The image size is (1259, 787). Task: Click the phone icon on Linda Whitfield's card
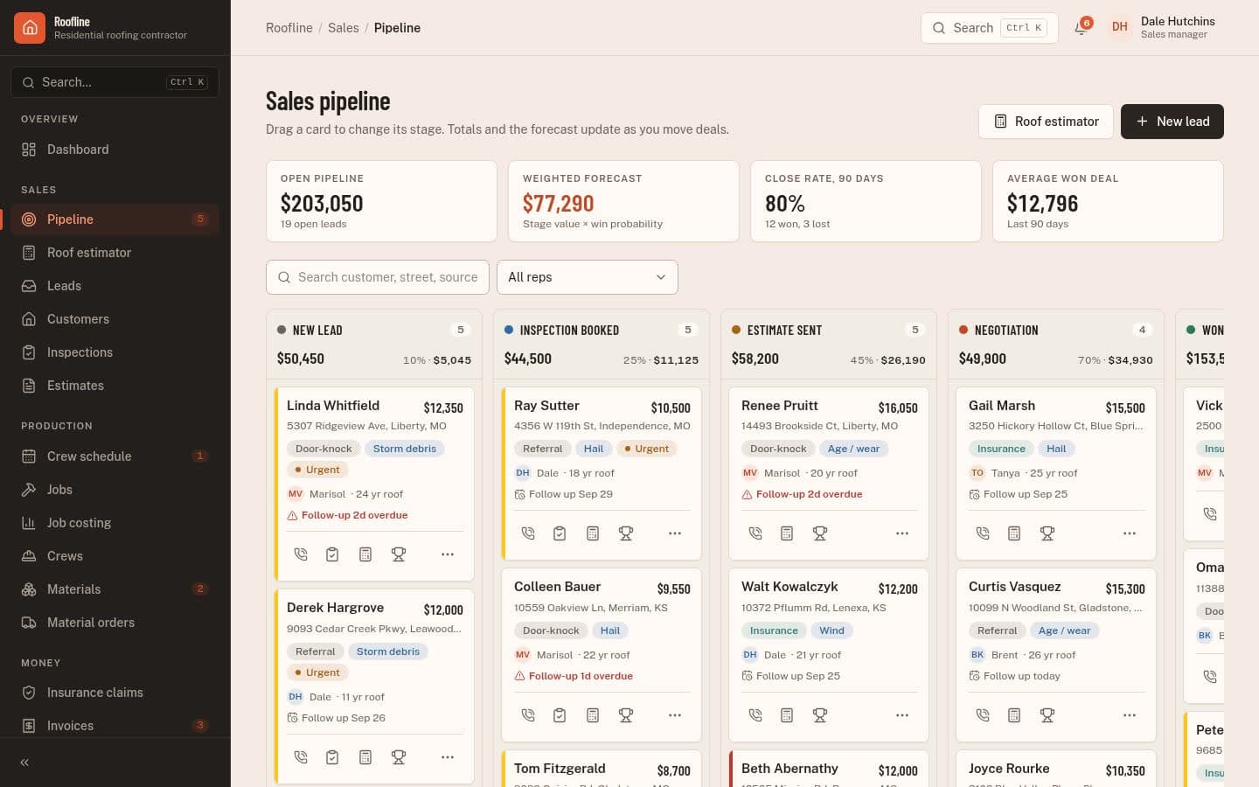pyautogui.click(x=301, y=554)
